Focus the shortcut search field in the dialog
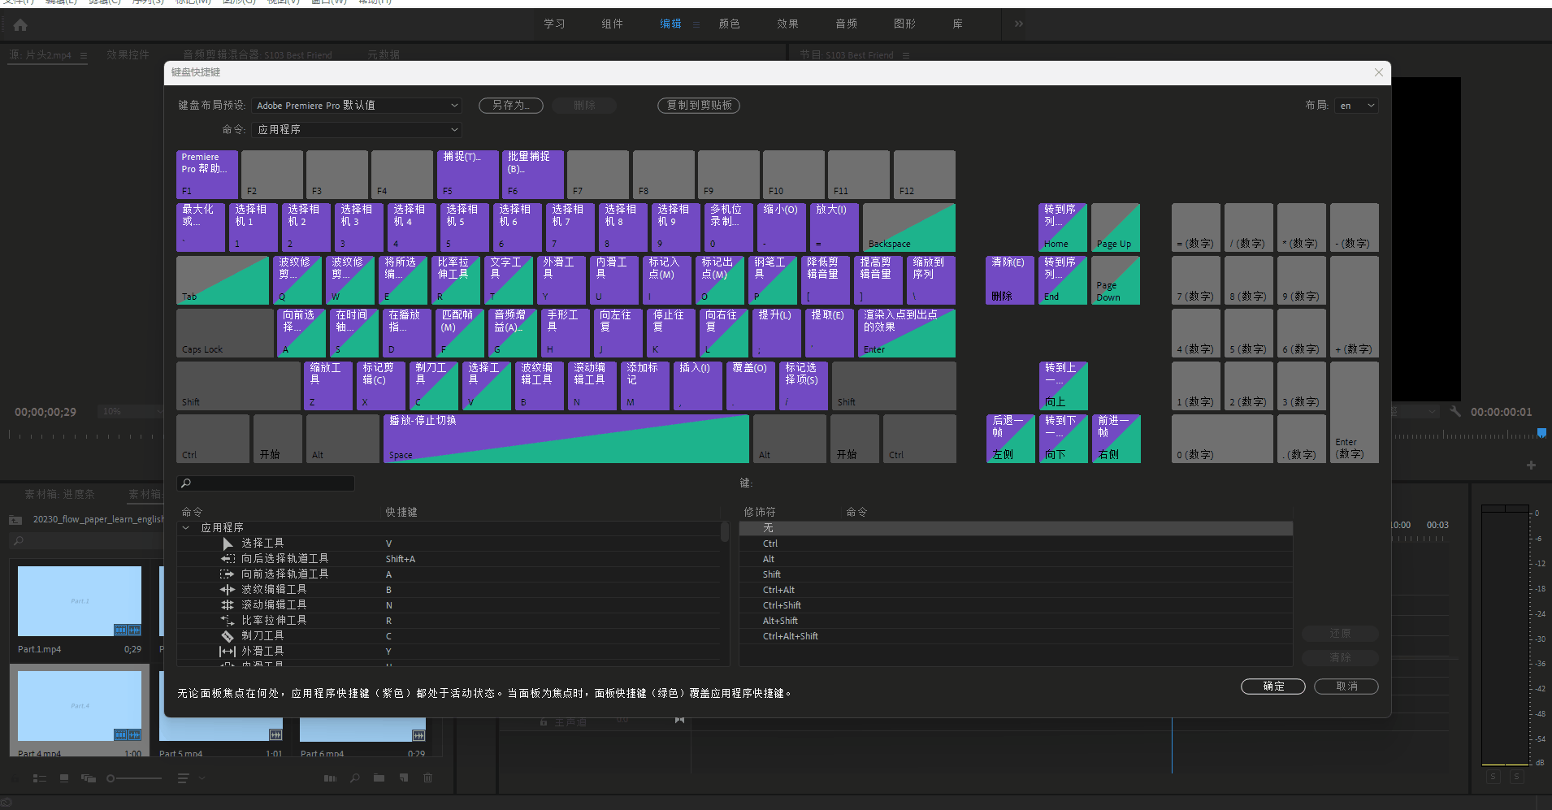Viewport: 1552px width, 810px height. tap(266, 483)
